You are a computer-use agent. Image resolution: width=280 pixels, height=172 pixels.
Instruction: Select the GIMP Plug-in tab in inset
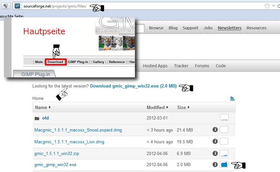point(35,74)
